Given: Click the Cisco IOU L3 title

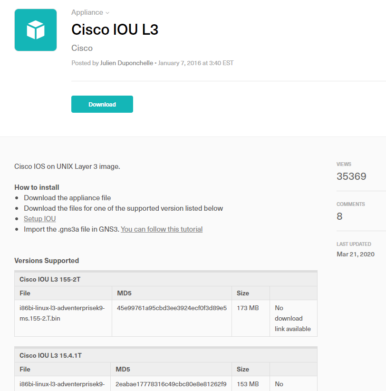Looking at the screenshot, I should pos(115,29).
